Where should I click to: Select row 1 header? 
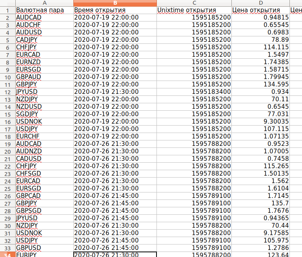(8, 10)
